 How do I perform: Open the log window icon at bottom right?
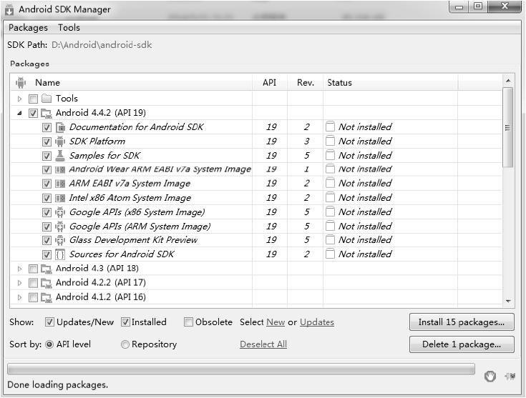[510, 377]
